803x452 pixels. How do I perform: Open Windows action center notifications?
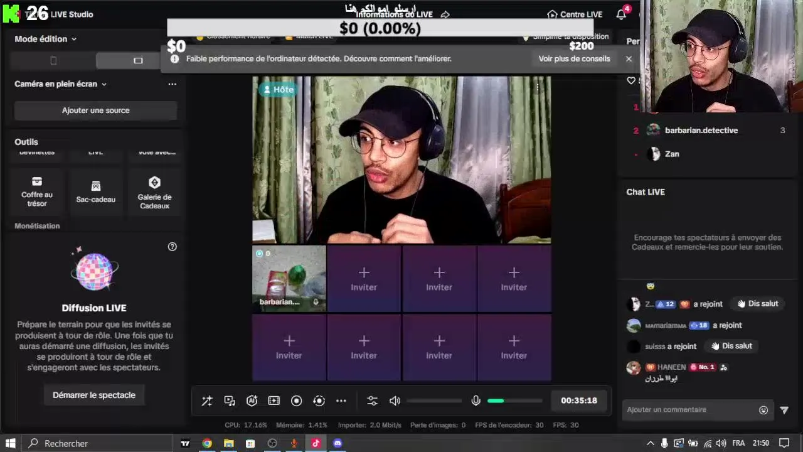pyautogui.click(x=784, y=443)
